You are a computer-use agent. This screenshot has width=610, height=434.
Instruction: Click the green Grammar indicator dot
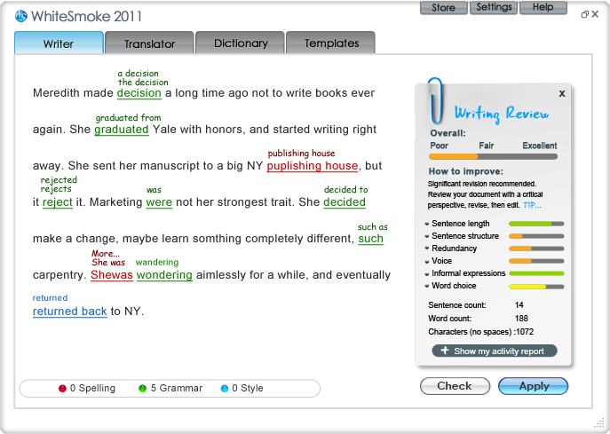pyautogui.click(x=142, y=388)
